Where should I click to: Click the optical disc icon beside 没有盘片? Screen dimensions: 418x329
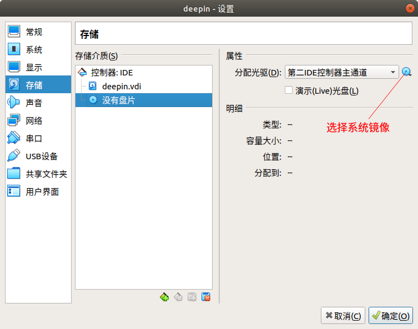point(93,100)
